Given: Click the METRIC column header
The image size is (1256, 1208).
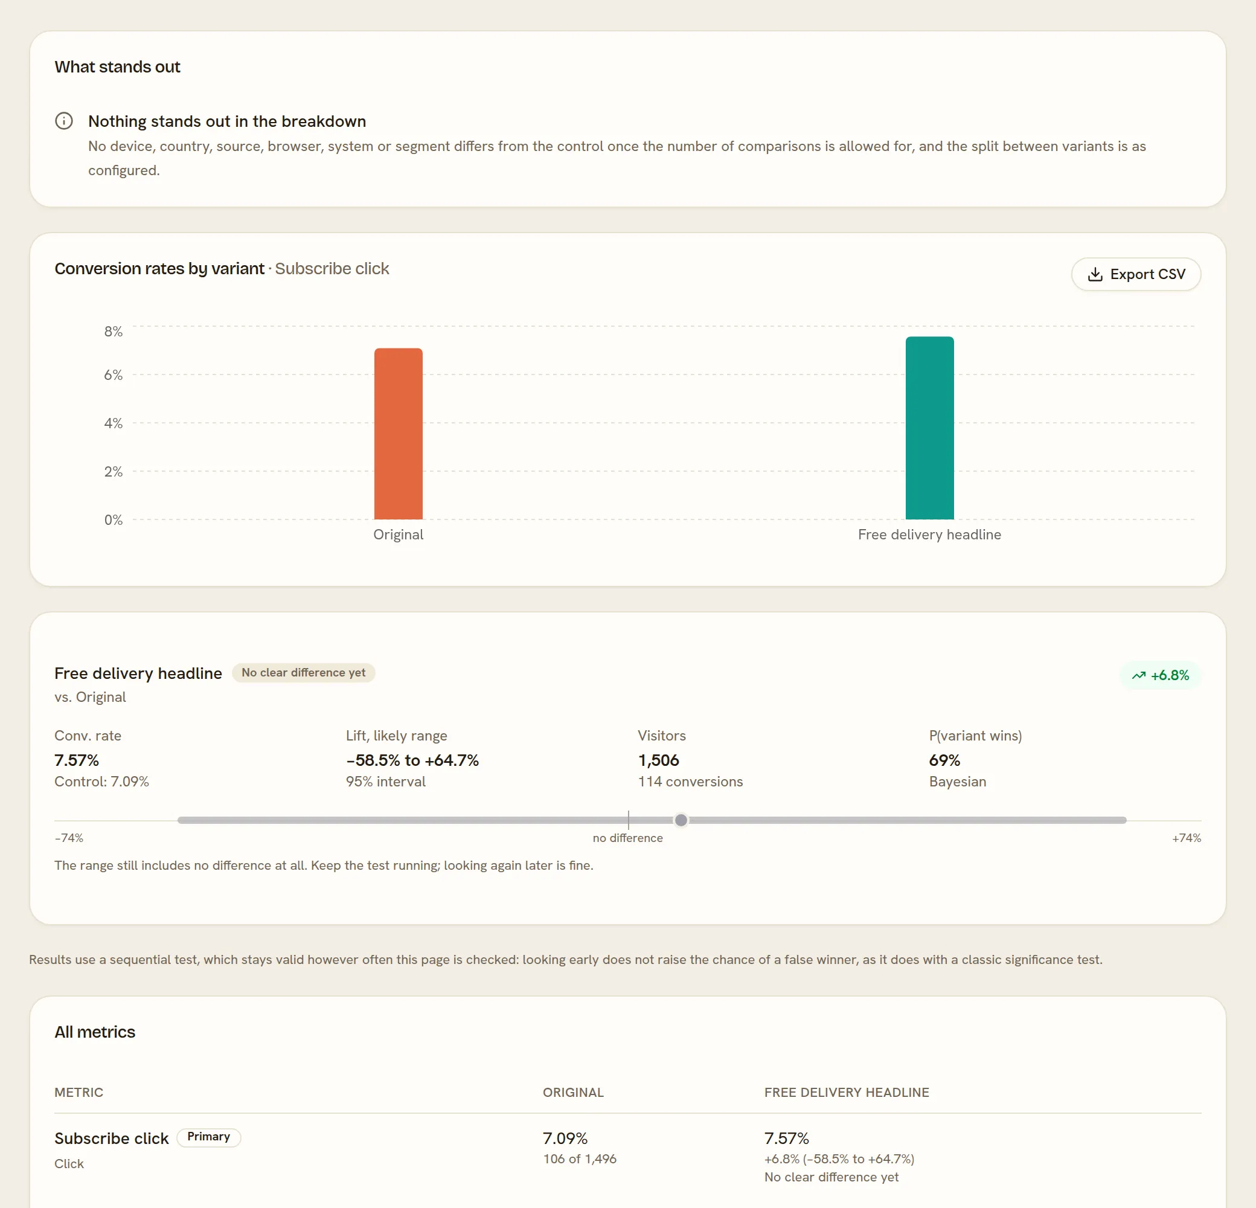Looking at the screenshot, I should [78, 1092].
